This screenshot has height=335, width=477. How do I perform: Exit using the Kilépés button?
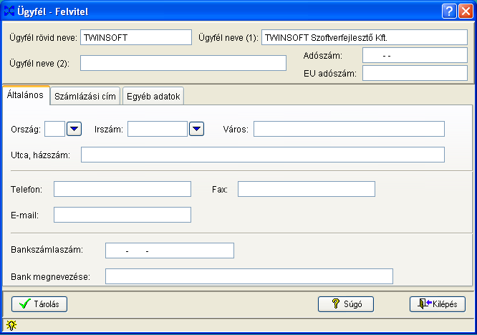(x=438, y=304)
